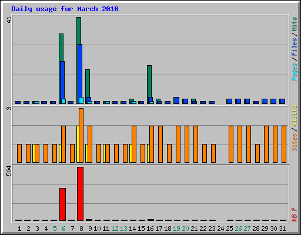
Task: Select green weekend day label "20"
Action: click(x=185, y=229)
